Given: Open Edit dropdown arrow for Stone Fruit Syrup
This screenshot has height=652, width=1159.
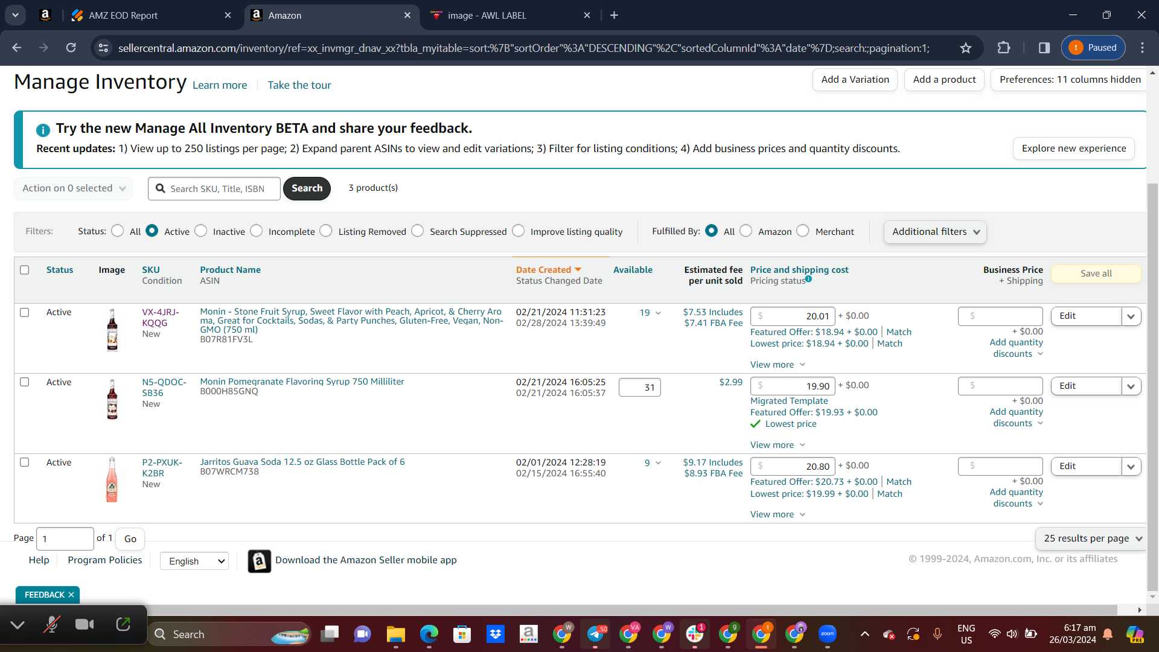Looking at the screenshot, I should click(1131, 316).
